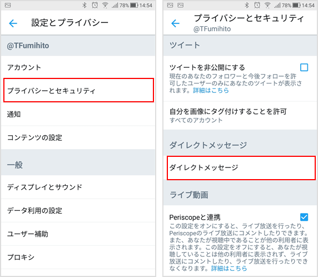This screenshot has width=318, height=277.
Task: Open ディスプレイとサウンド settings
Action: pyautogui.click(x=78, y=187)
